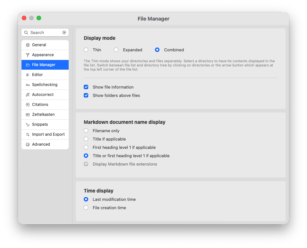Choose Filename only for document names
The height and width of the screenshot is (248, 307).
coord(86,131)
